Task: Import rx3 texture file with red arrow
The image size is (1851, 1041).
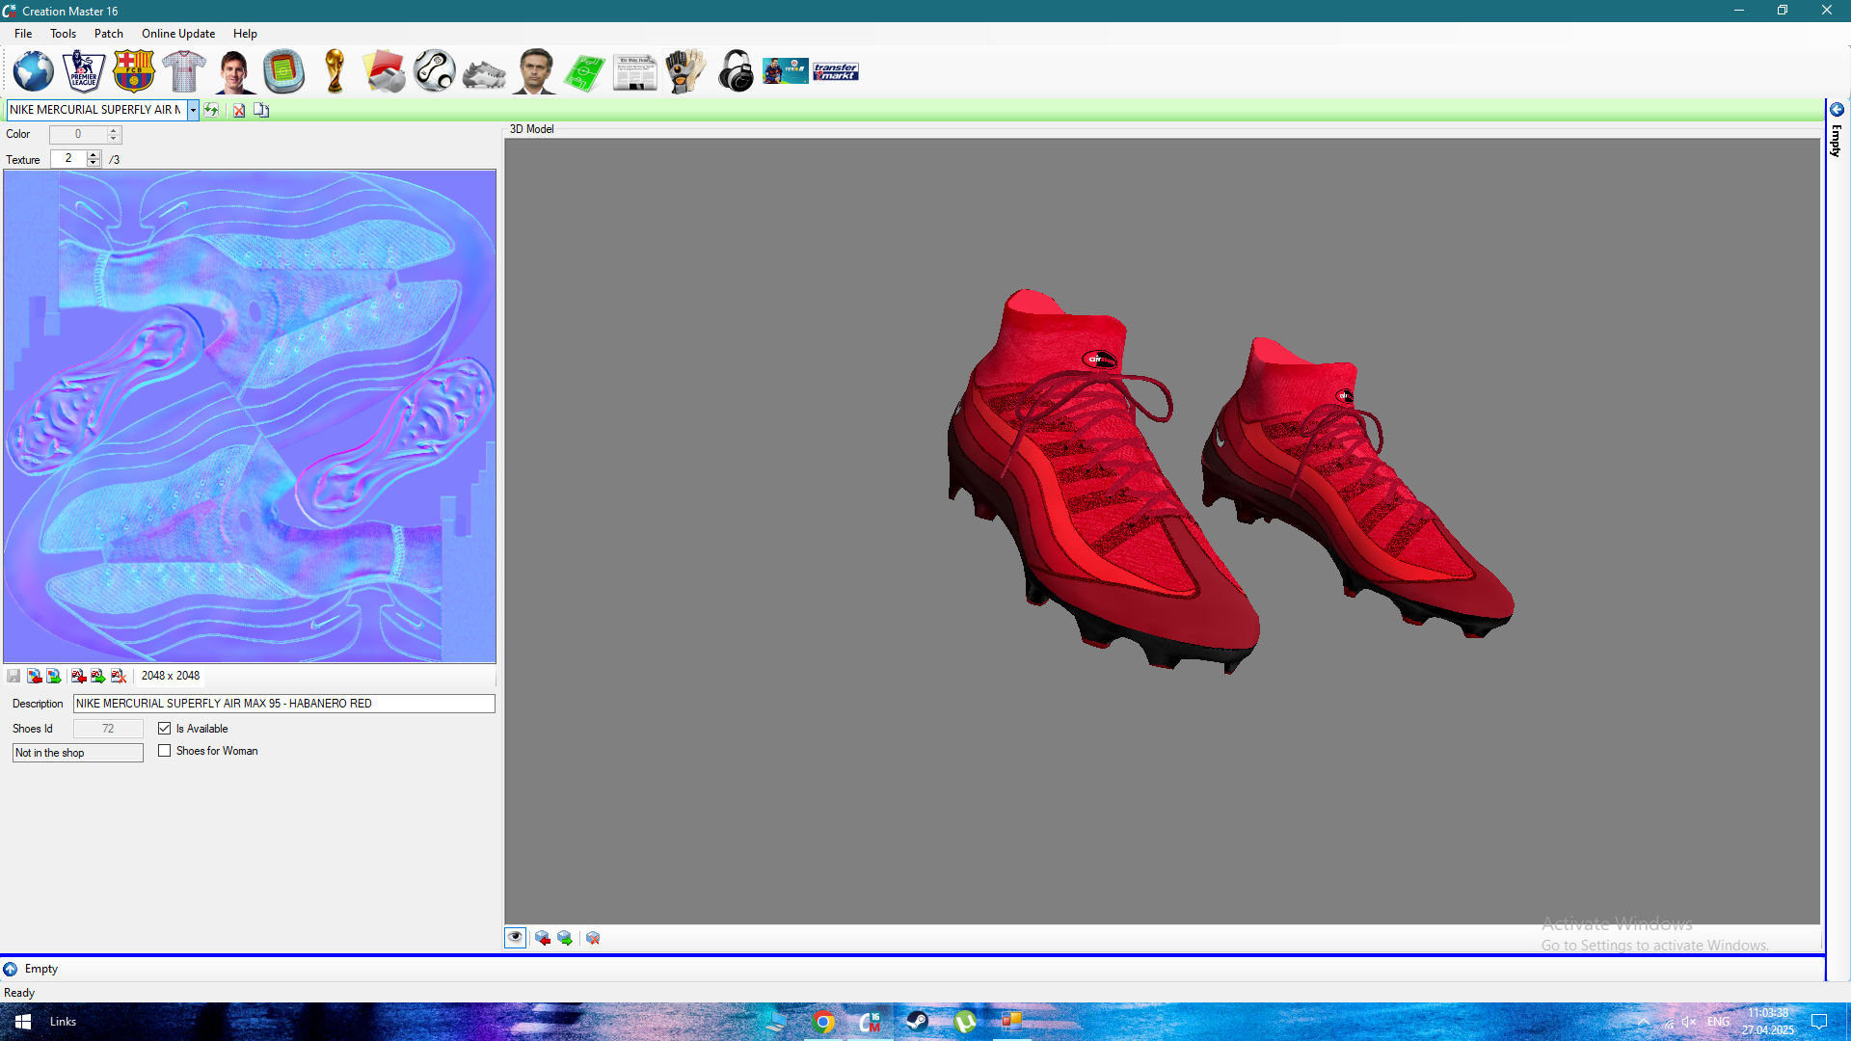Action: point(79,676)
